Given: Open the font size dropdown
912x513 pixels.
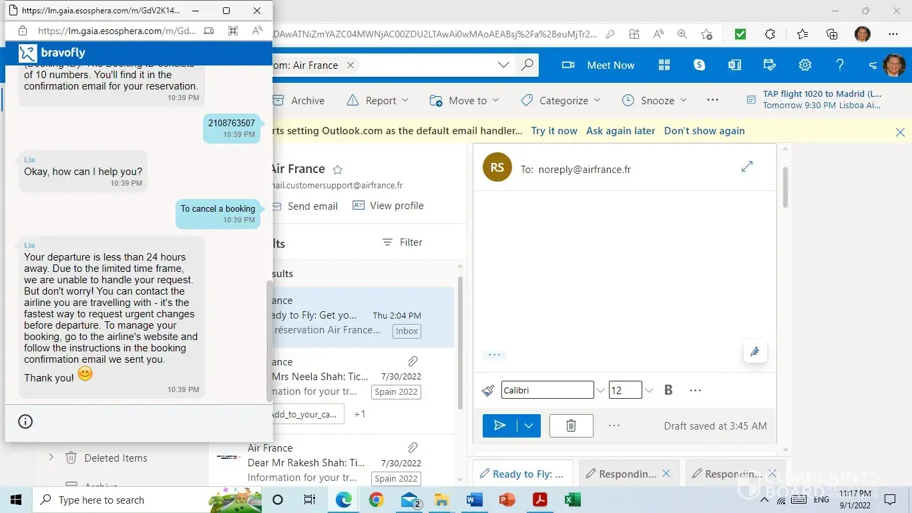Looking at the screenshot, I should click(649, 390).
